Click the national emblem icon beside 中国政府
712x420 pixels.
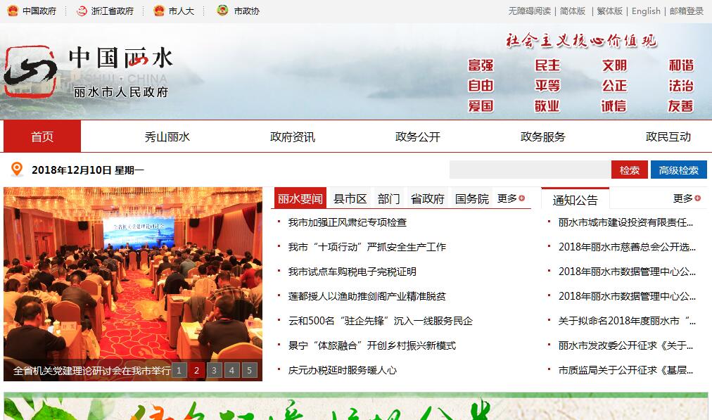click(13, 11)
